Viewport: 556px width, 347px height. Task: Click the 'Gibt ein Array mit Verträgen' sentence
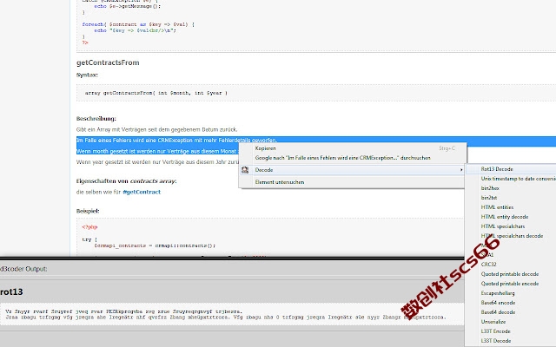156,129
